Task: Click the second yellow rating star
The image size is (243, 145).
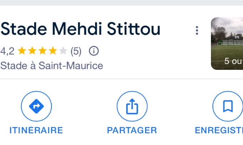Action: [x=32, y=51]
